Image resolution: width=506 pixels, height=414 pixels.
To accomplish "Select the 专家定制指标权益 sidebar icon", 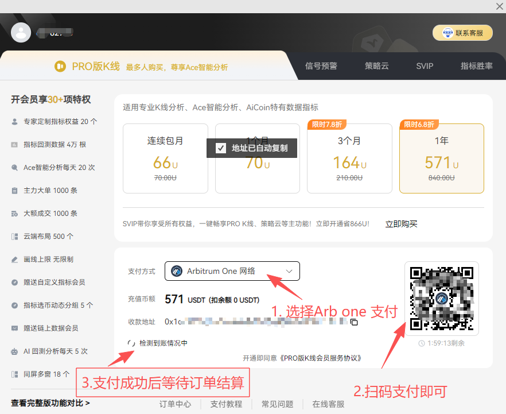I will 14,121.
